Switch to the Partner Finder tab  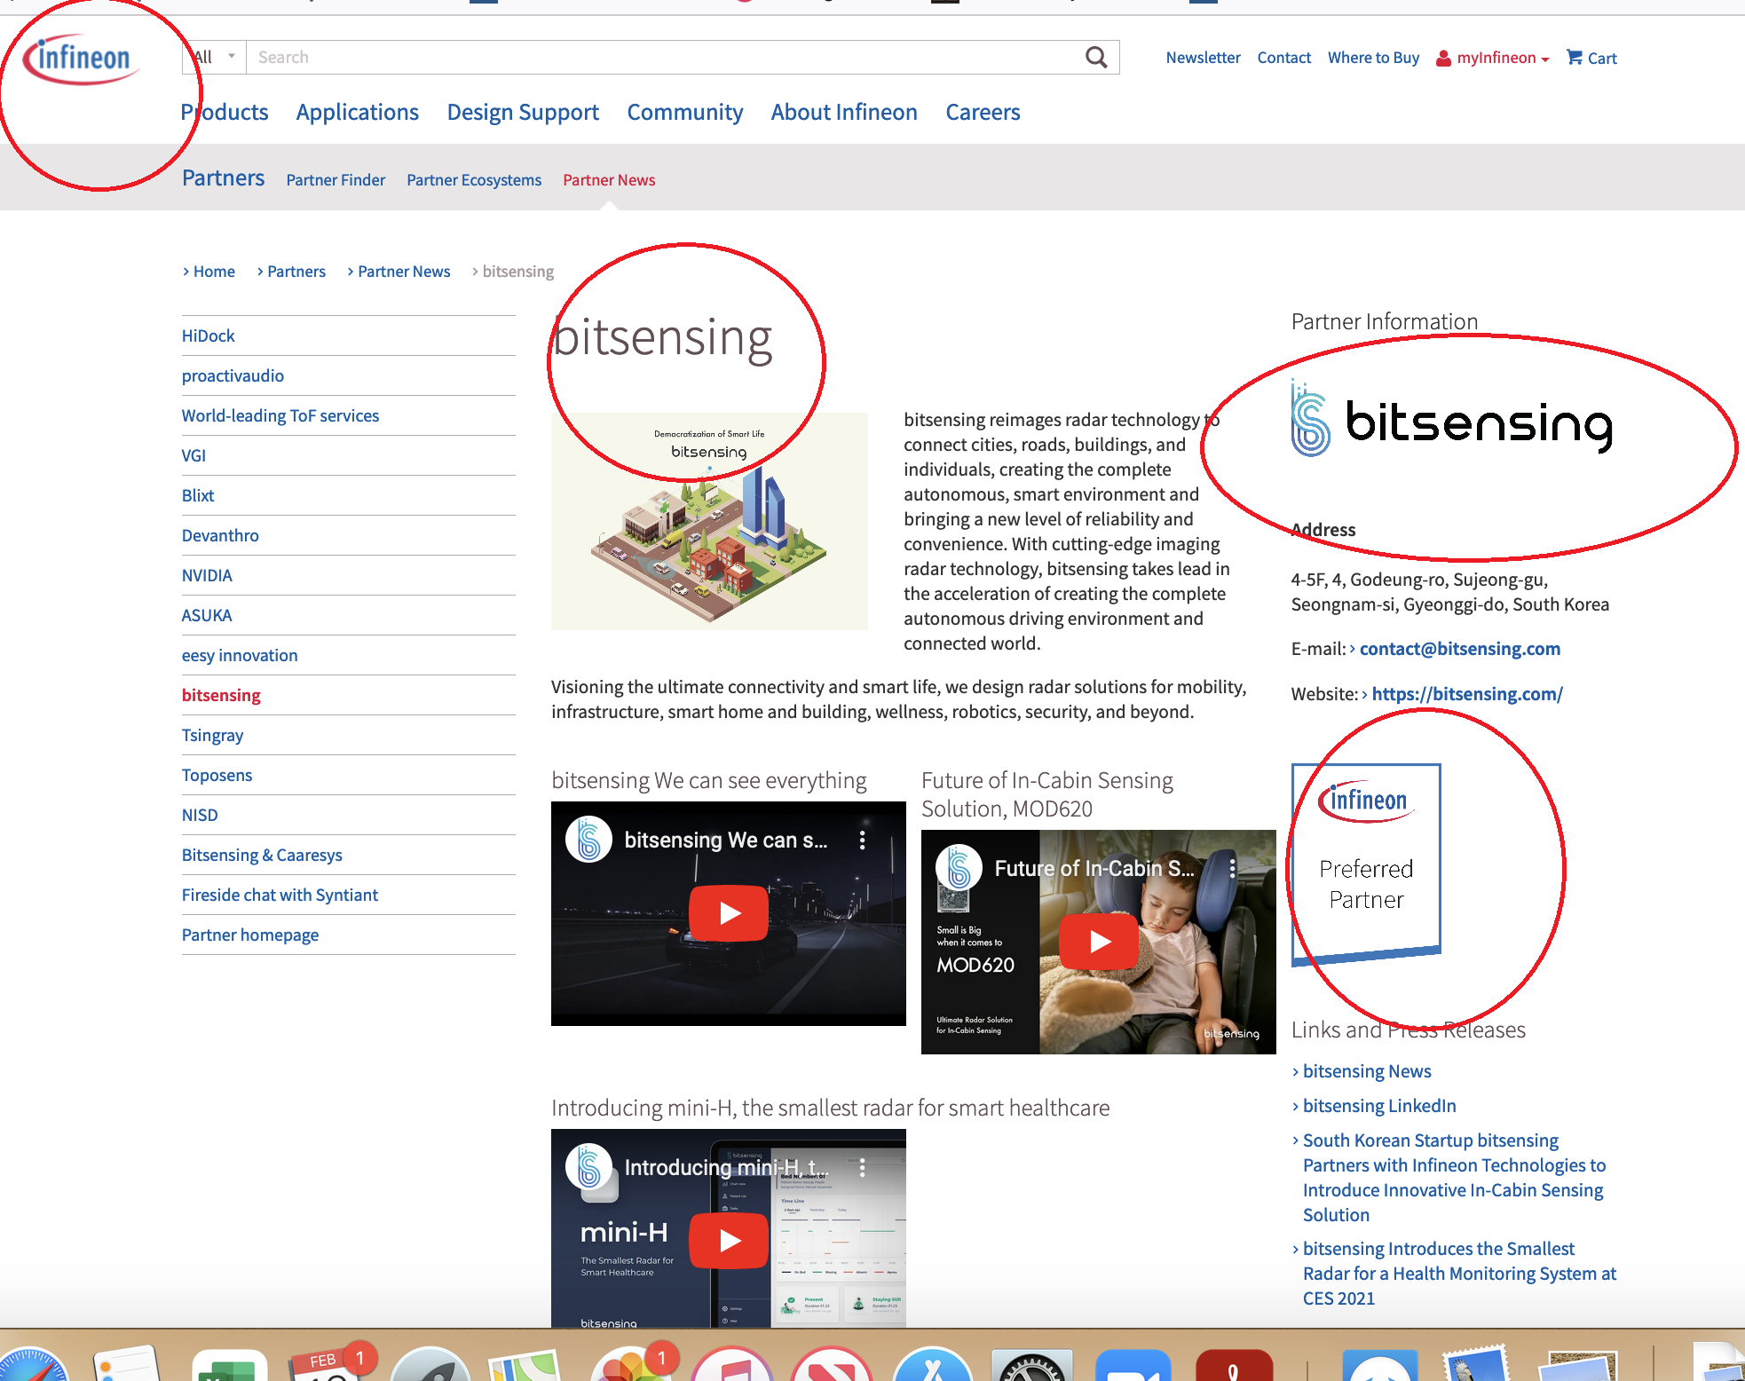336,180
